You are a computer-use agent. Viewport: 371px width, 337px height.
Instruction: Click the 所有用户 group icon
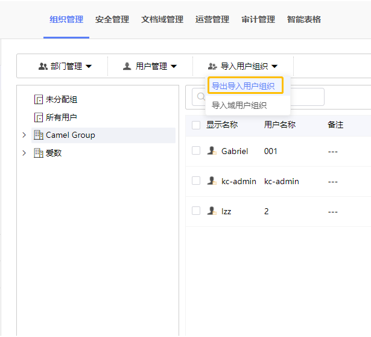39,117
